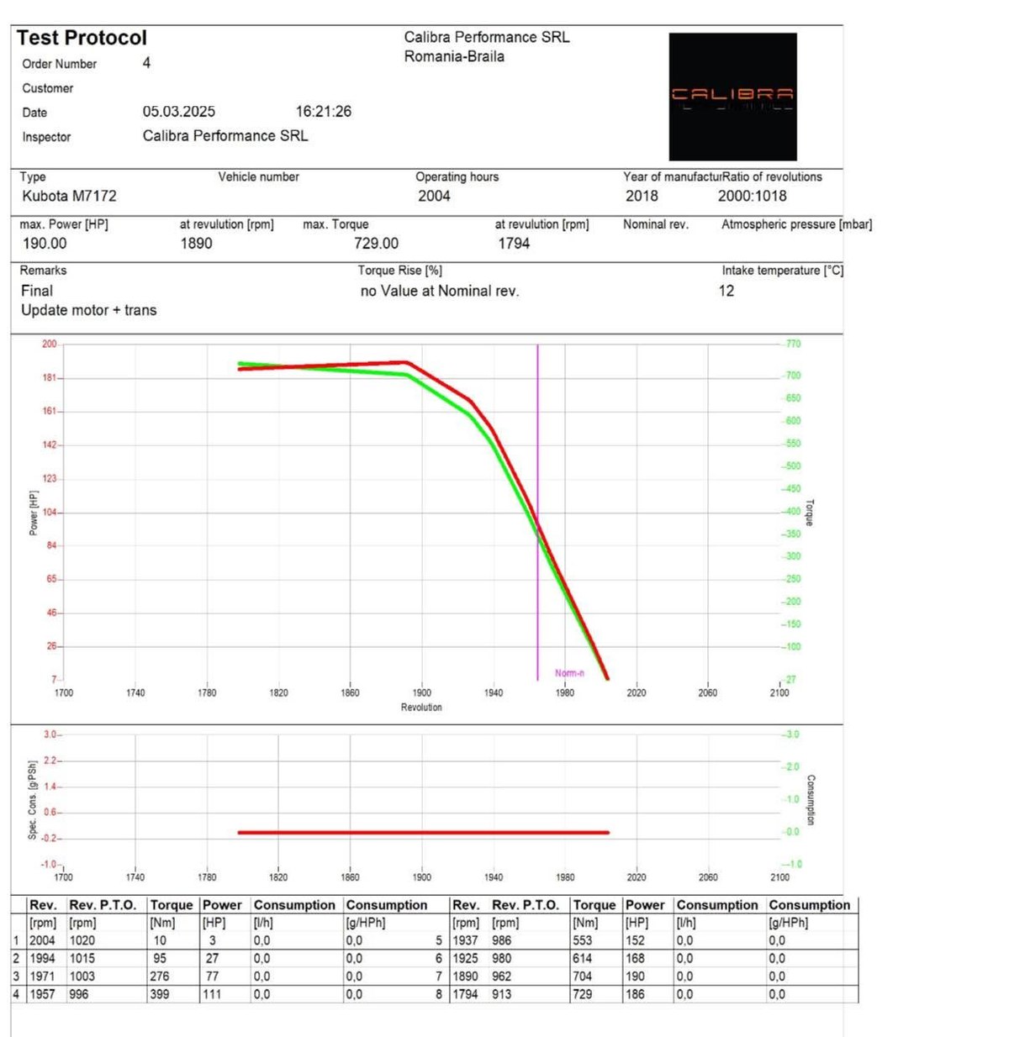
Task: Click Rev. value "1937" in table row 5
Action: [465, 941]
